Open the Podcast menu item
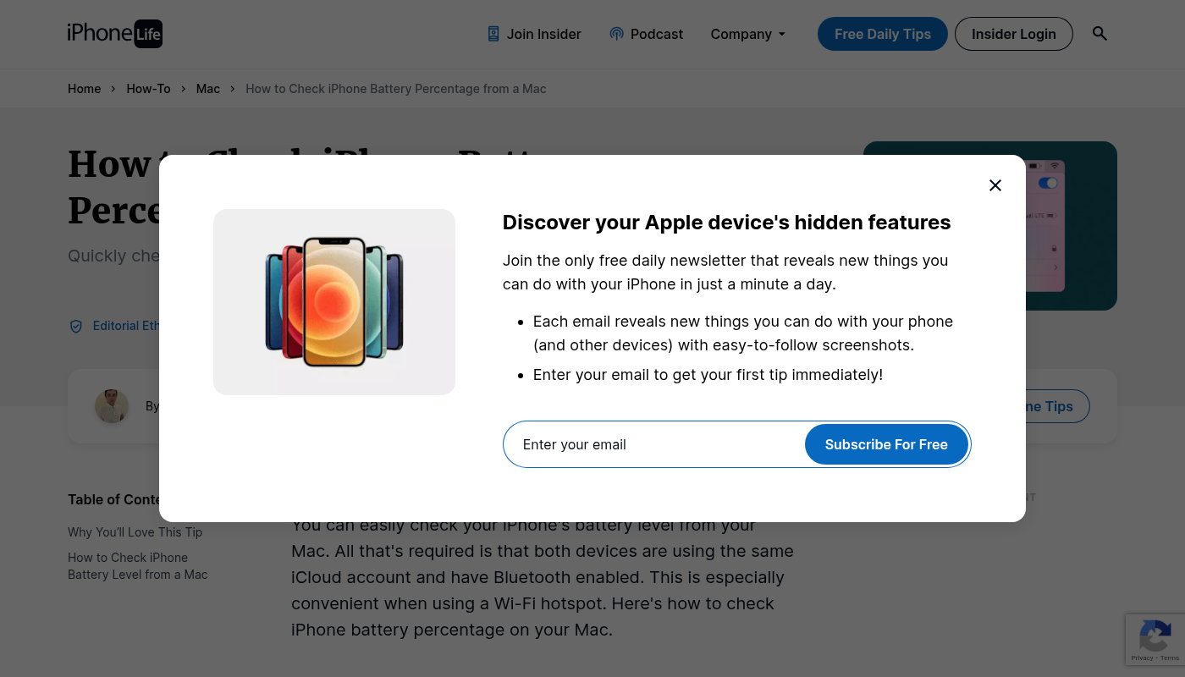1185x677 pixels. [656, 34]
